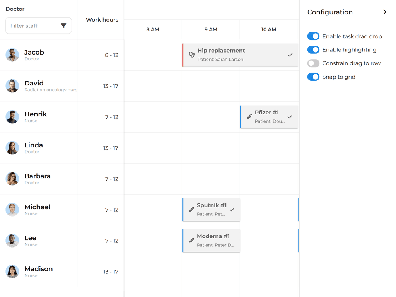Click Madison's profile picture

pos(12,271)
